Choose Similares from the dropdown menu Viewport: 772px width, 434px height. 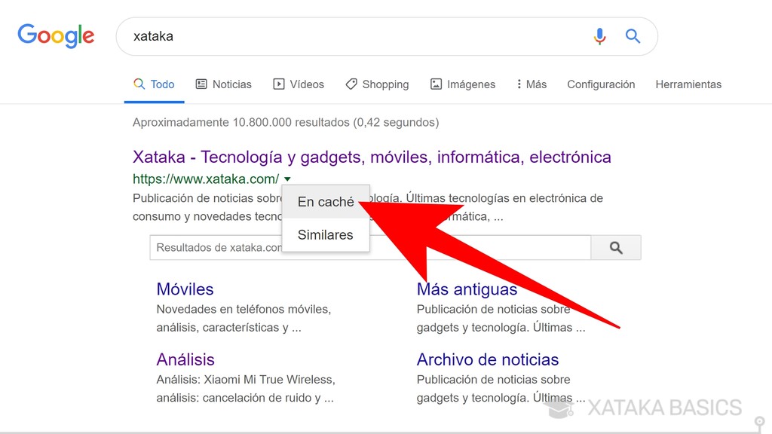325,234
